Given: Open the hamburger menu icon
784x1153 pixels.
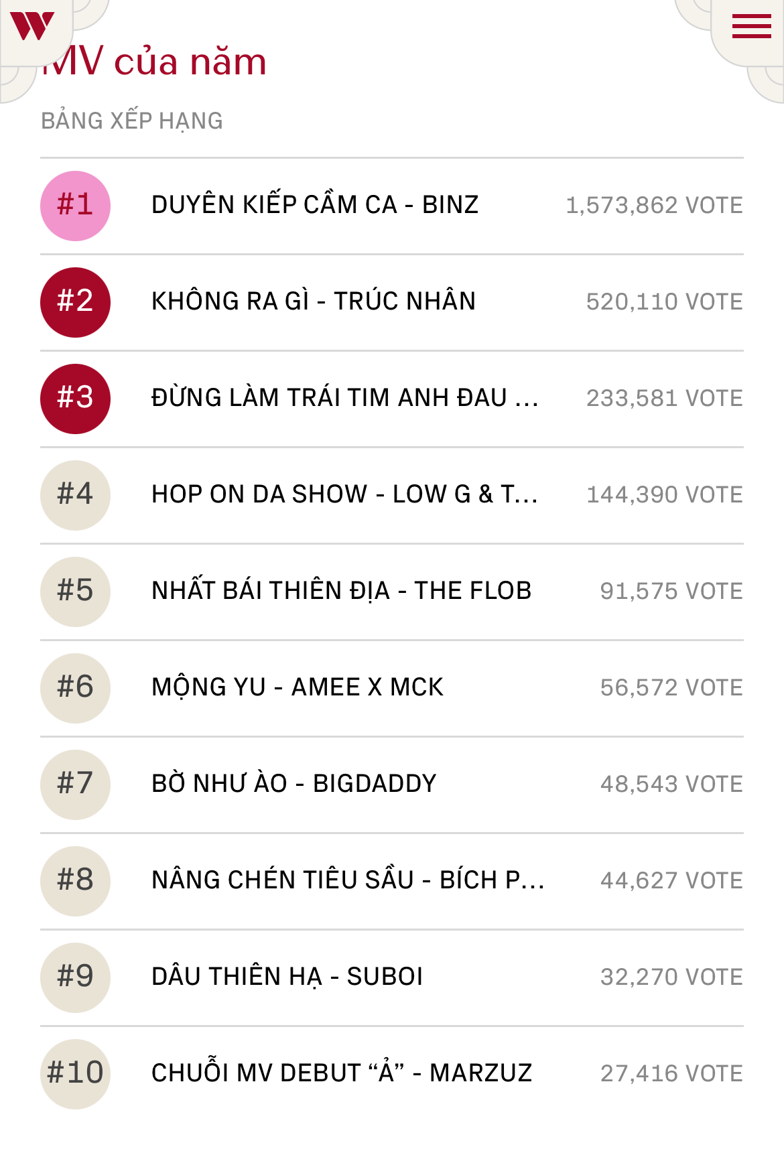Looking at the screenshot, I should [751, 26].
